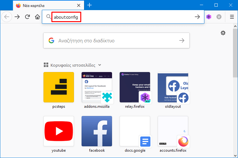Click the pcsteps label text
Image resolution: width=238 pixels, height=158 pixels.
pyautogui.click(x=59, y=106)
